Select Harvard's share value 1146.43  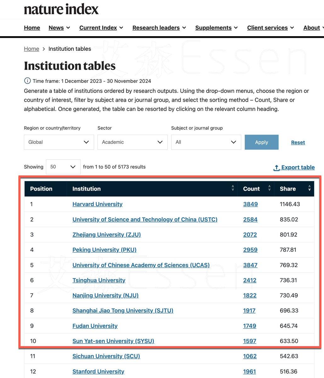point(290,204)
